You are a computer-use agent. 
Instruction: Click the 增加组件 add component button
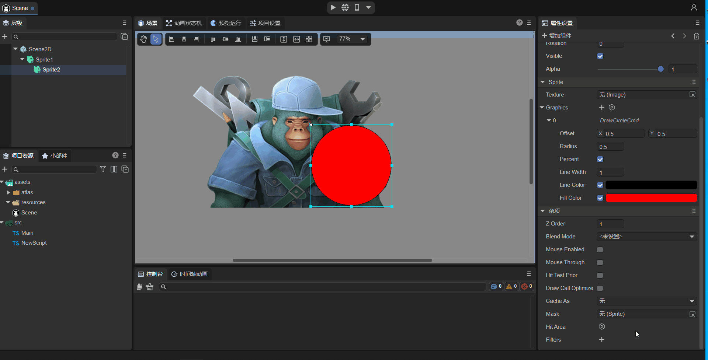(556, 35)
